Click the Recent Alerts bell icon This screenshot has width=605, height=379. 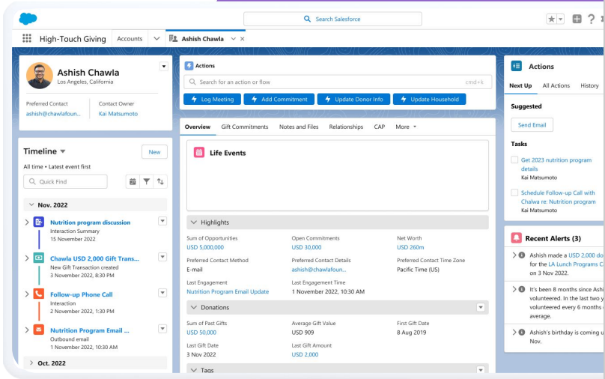516,237
